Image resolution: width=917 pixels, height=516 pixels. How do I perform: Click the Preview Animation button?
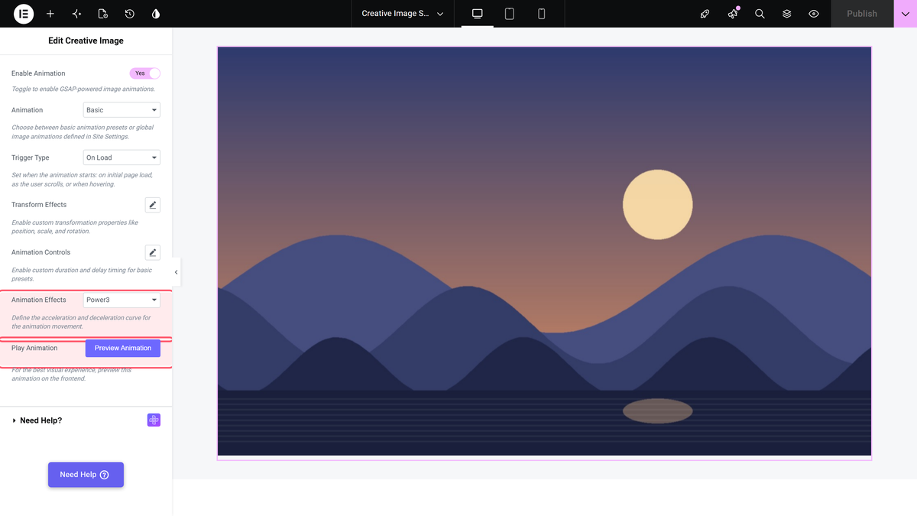coord(123,348)
